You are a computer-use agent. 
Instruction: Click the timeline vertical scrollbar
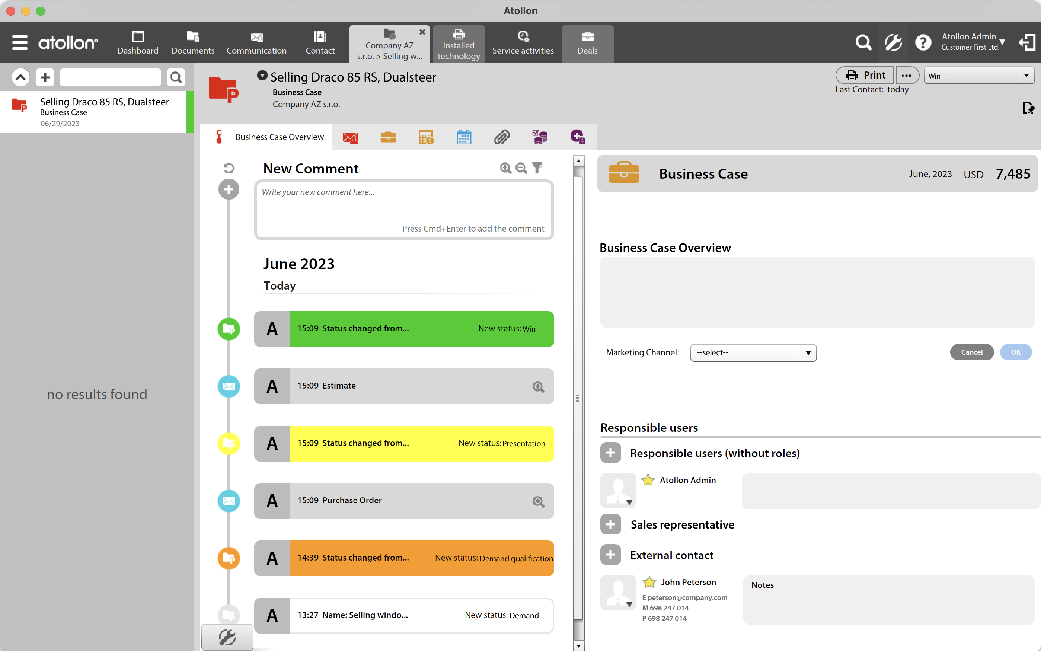578,398
